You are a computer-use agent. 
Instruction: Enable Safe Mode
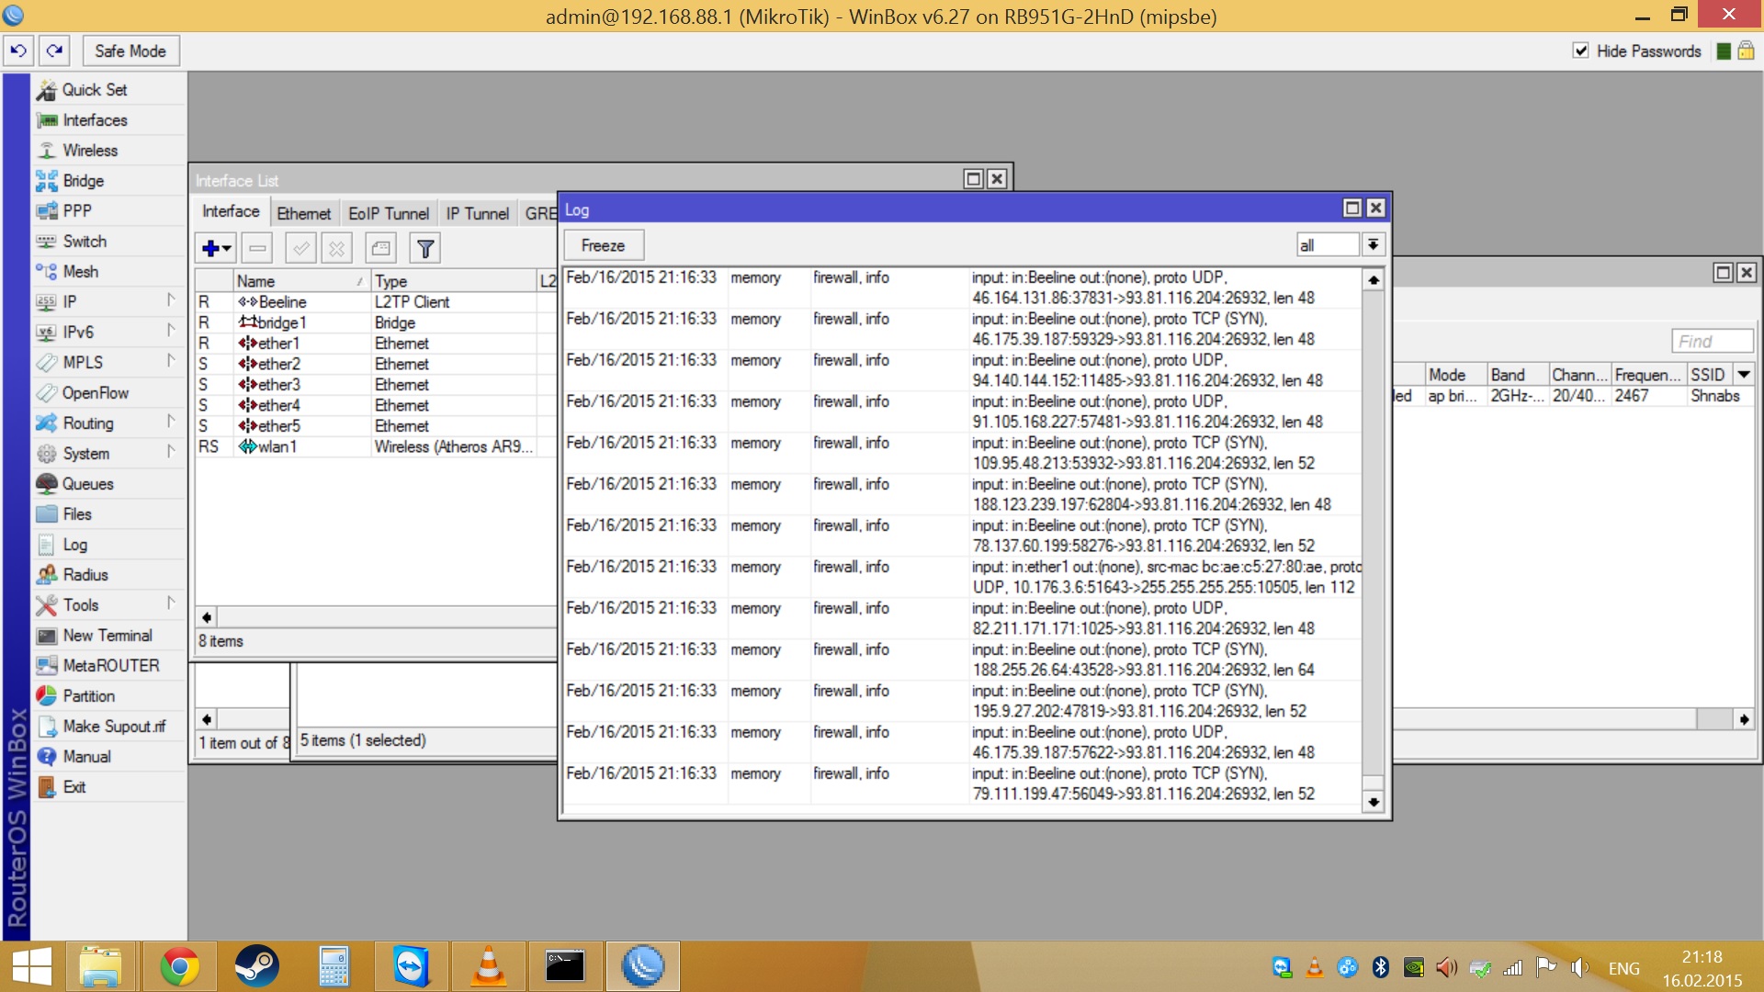pos(130,51)
